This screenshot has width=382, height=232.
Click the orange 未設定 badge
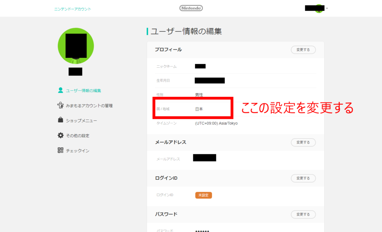(x=203, y=195)
